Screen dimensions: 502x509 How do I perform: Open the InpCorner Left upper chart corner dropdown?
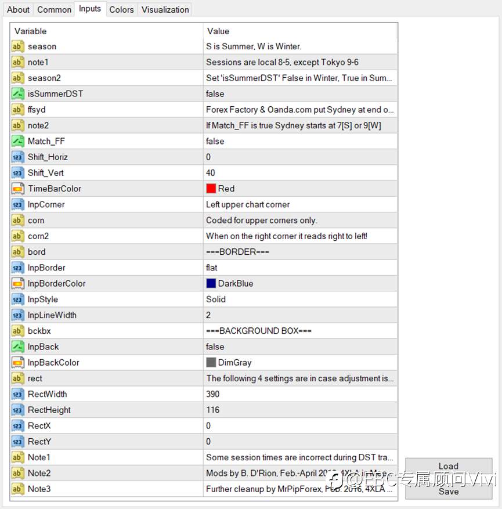[x=300, y=204]
